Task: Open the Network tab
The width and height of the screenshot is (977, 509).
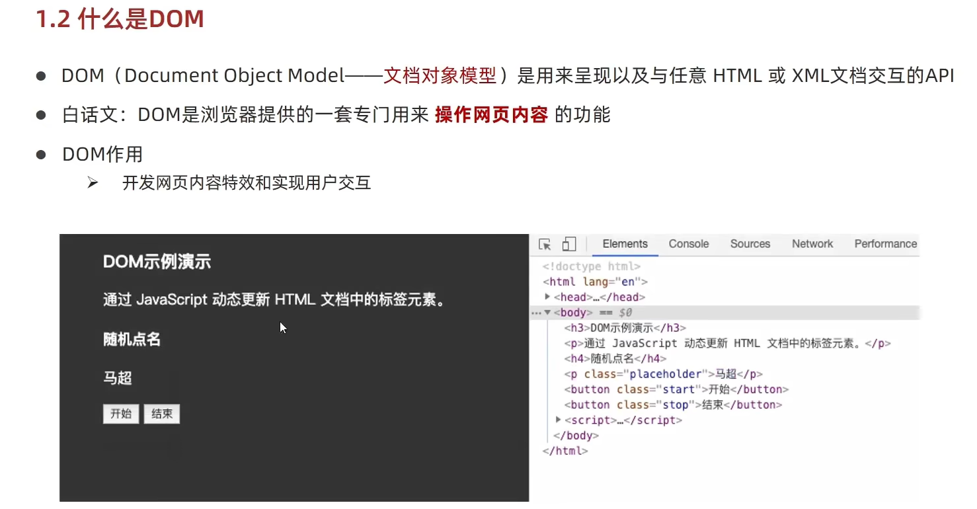Action: (812, 244)
